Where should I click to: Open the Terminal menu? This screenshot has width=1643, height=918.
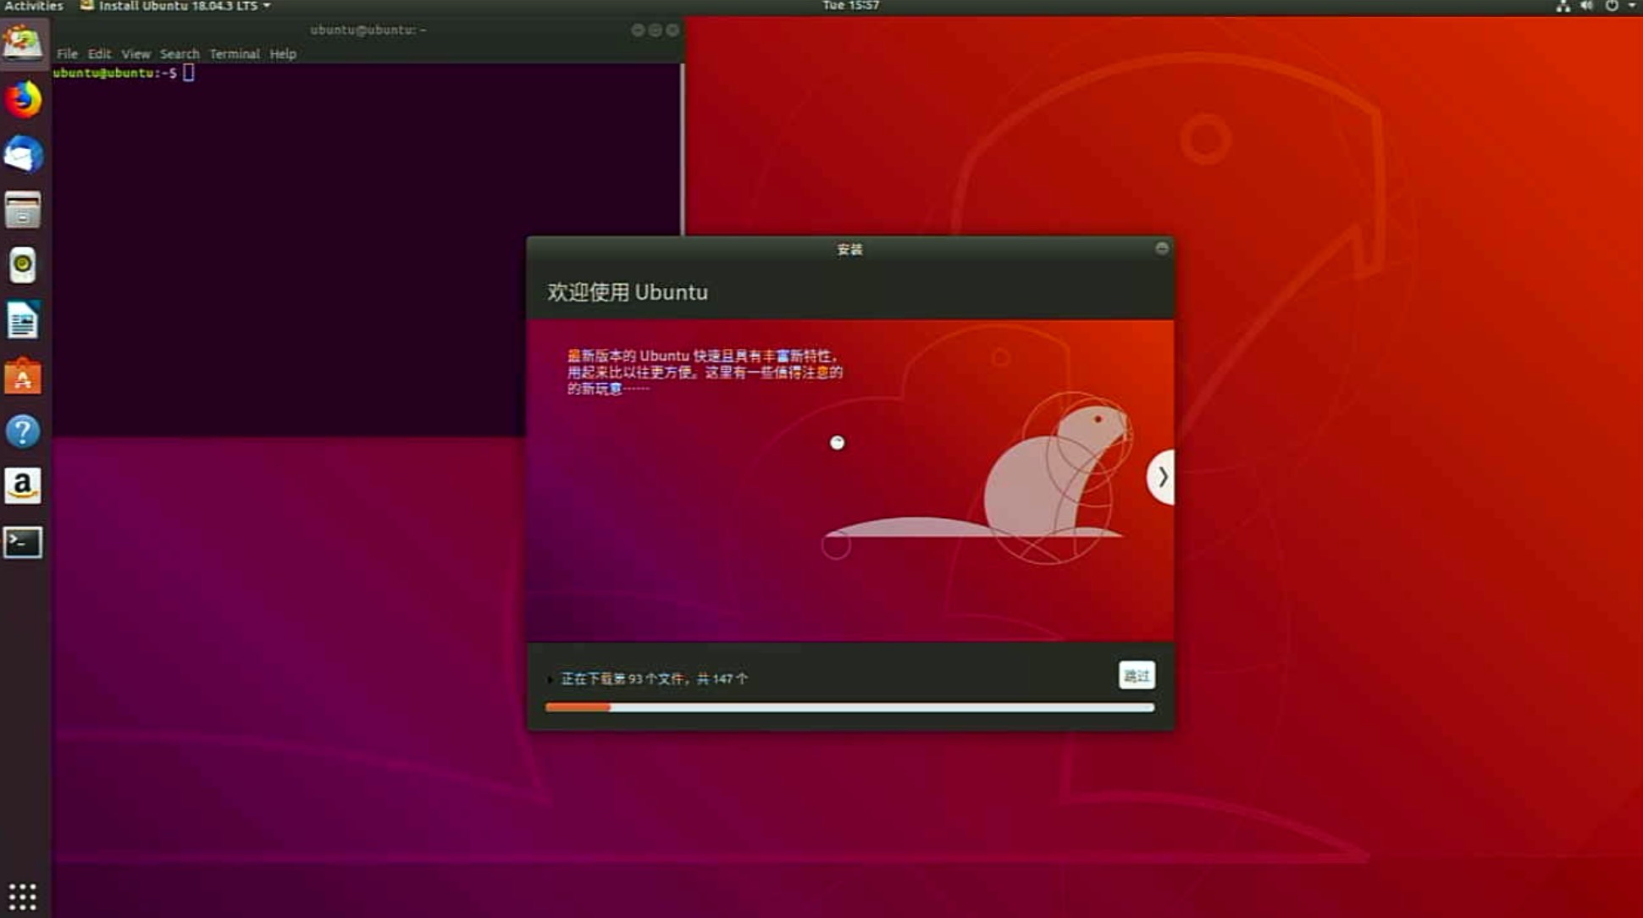coord(234,54)
